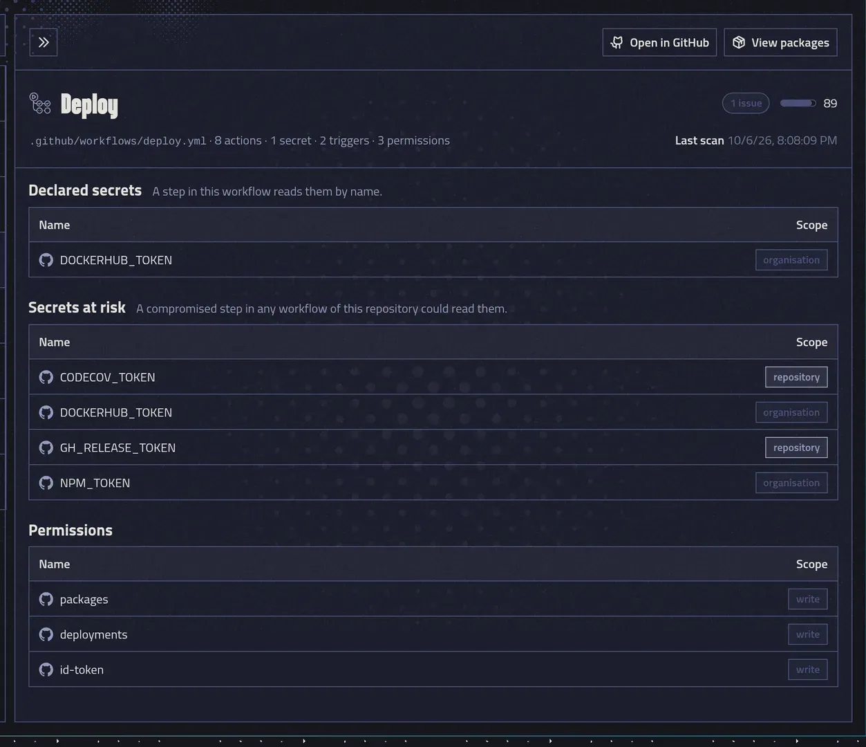
Task: Click the Secrets at risk heading
Action: pos(77,307)
